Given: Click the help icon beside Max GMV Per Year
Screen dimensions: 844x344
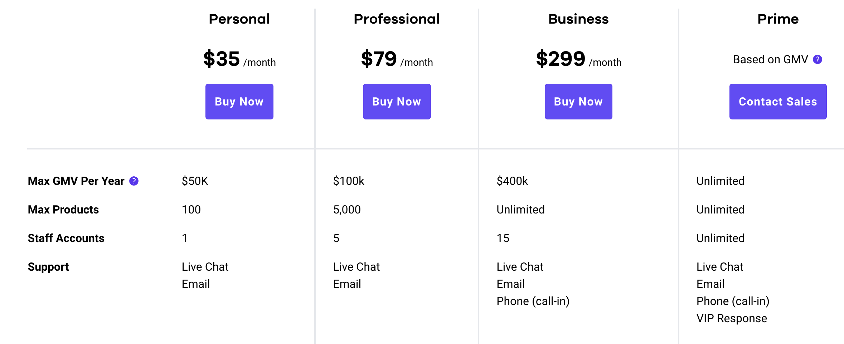Looking at the screenshot, I should (134, 181).
